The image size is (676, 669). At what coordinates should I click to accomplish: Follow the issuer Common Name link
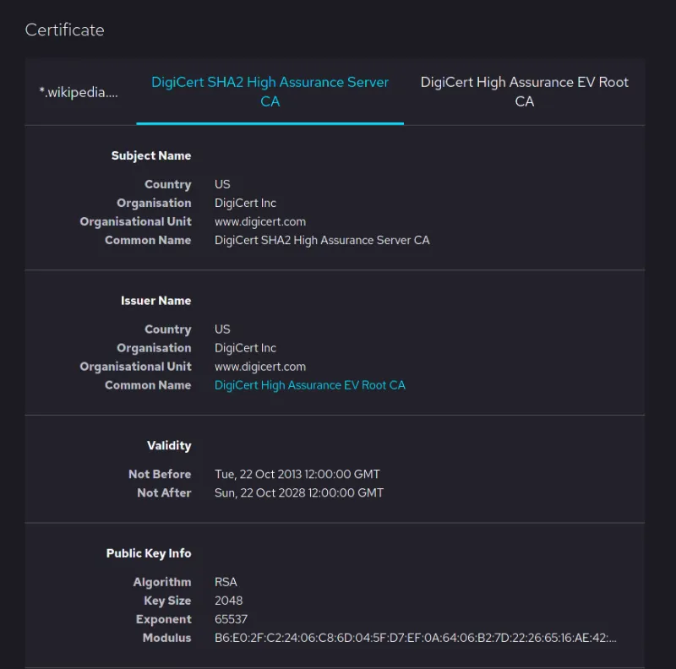310,385
